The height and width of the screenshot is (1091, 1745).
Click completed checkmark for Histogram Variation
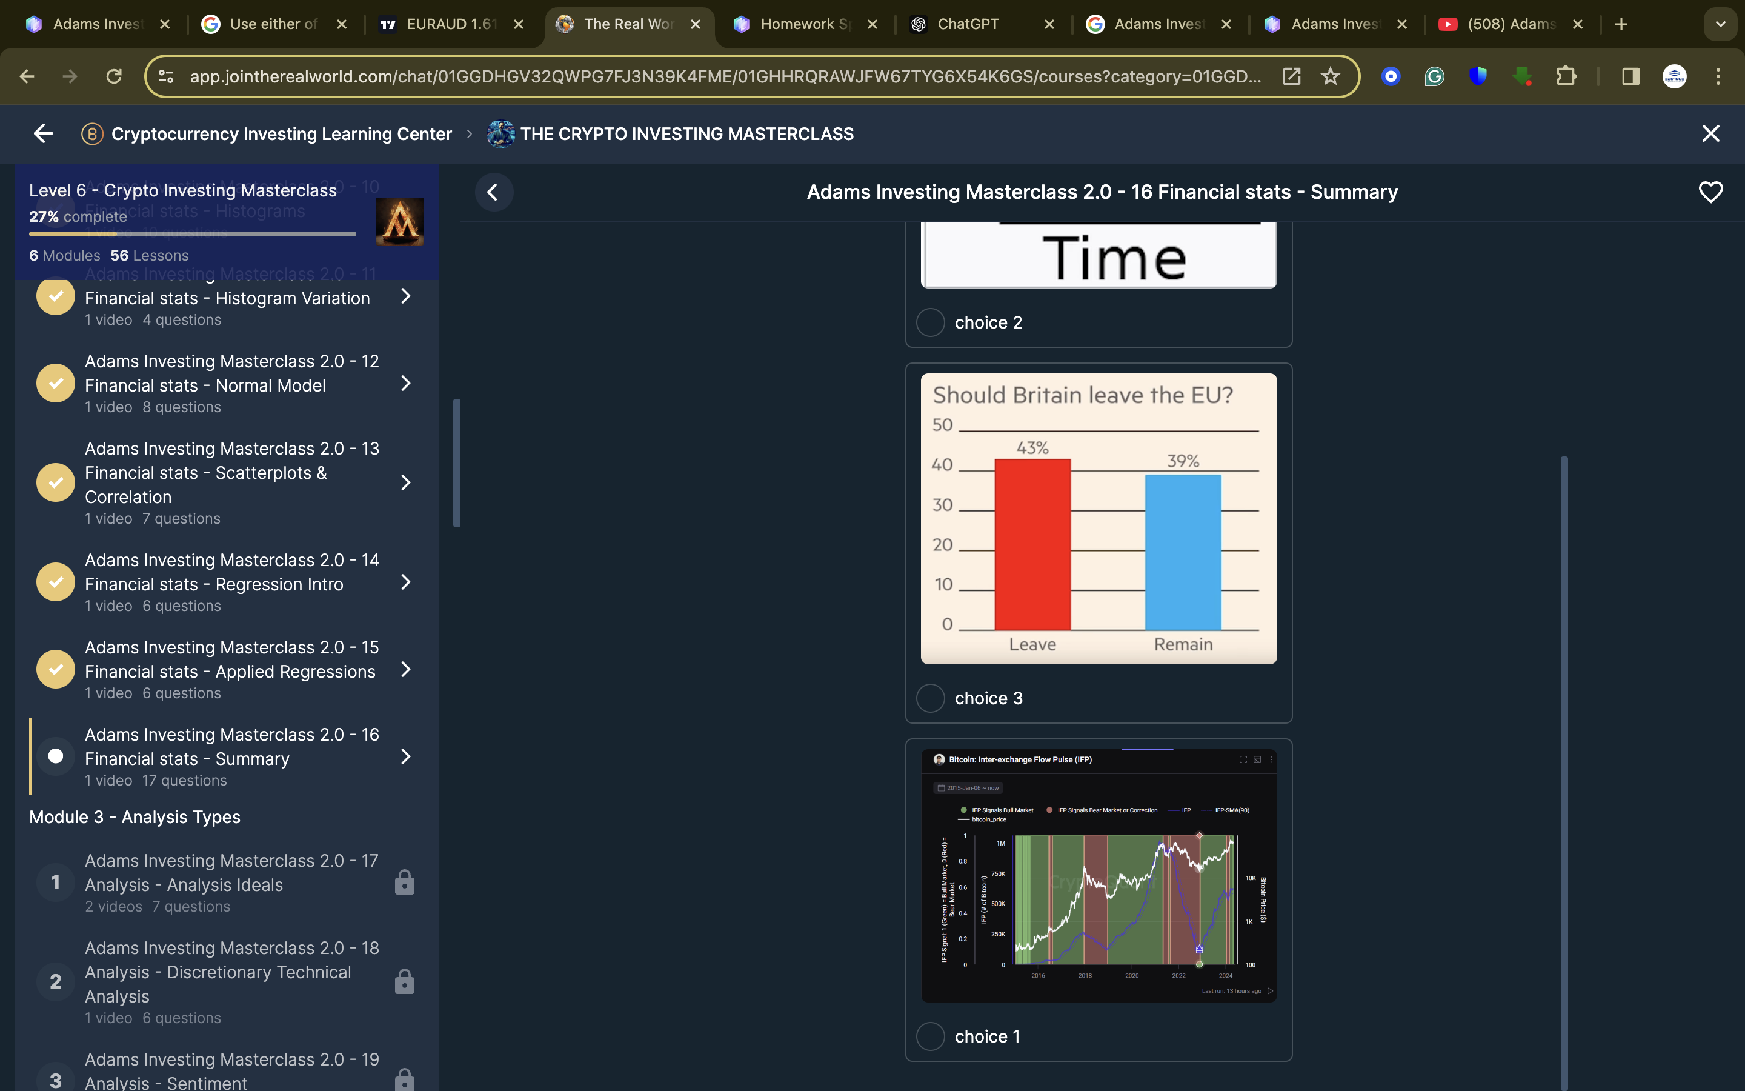pos(56,296)
